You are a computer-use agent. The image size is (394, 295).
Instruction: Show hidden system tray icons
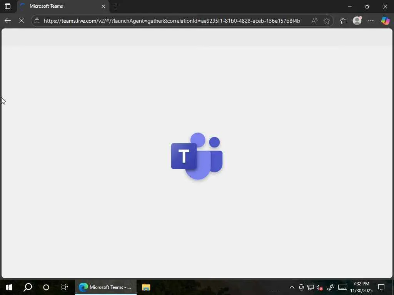pyautogui.click(x=292, y=287)
